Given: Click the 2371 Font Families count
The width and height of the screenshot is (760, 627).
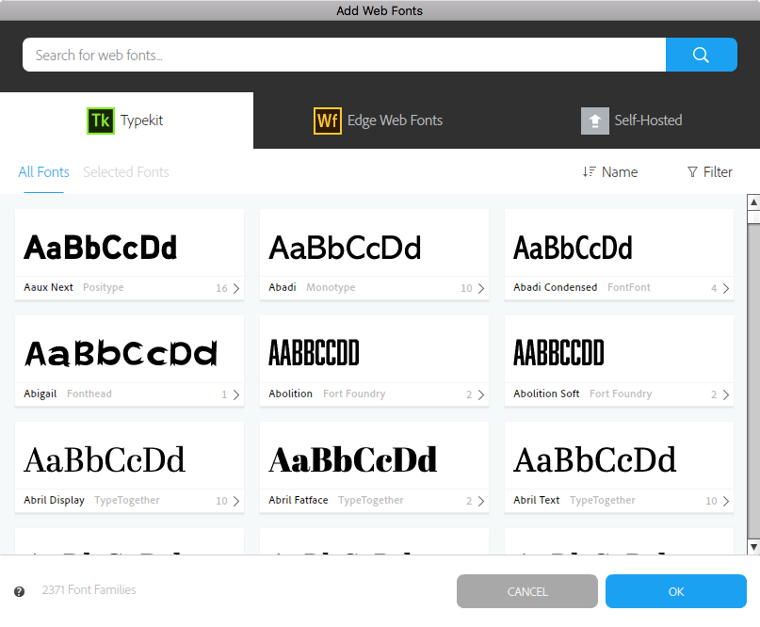Looking at the screenshot, I should click(x=89, y=589).
